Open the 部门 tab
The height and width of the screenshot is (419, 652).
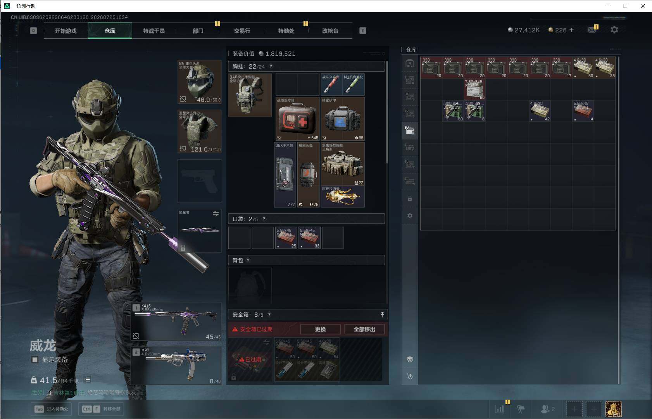click(x=198, y=31)
